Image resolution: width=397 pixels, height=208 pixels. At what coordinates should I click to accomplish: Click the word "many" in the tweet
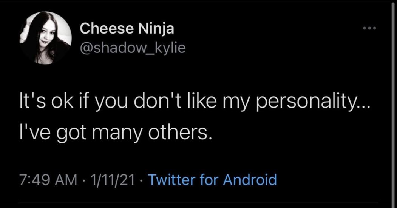(x=119, y=133)
